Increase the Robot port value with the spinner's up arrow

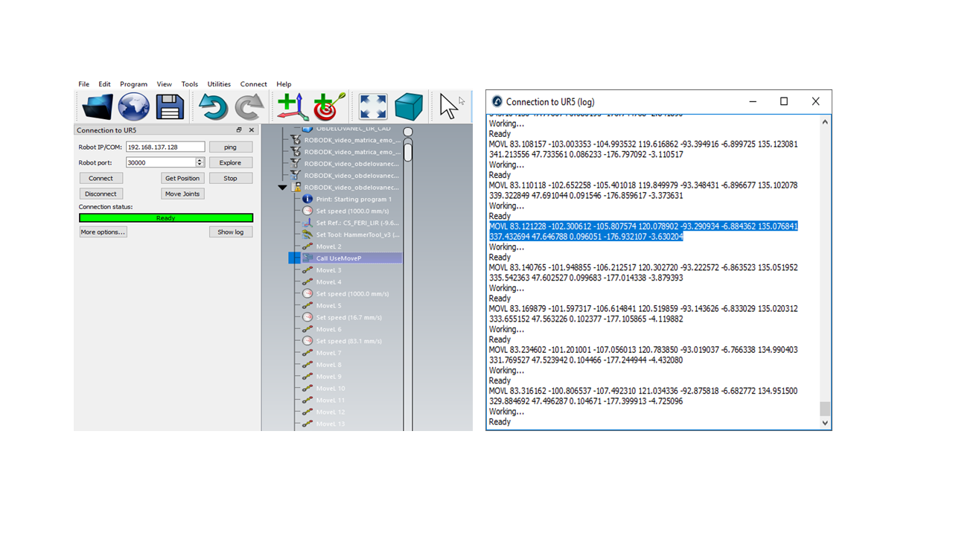click(200, 160)
